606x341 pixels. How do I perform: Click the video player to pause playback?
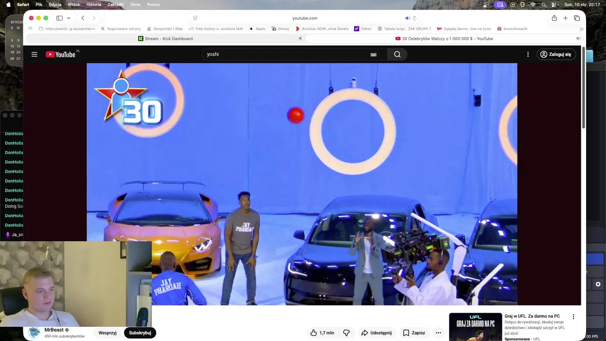(x=302, y=184)
